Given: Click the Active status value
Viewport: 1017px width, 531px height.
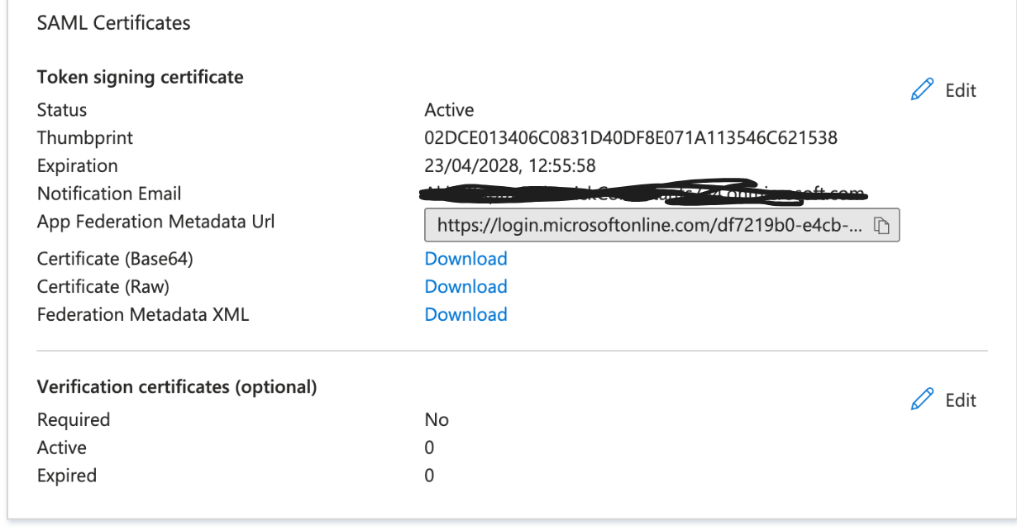Looking at the screenshot, I should coord(449,110).
